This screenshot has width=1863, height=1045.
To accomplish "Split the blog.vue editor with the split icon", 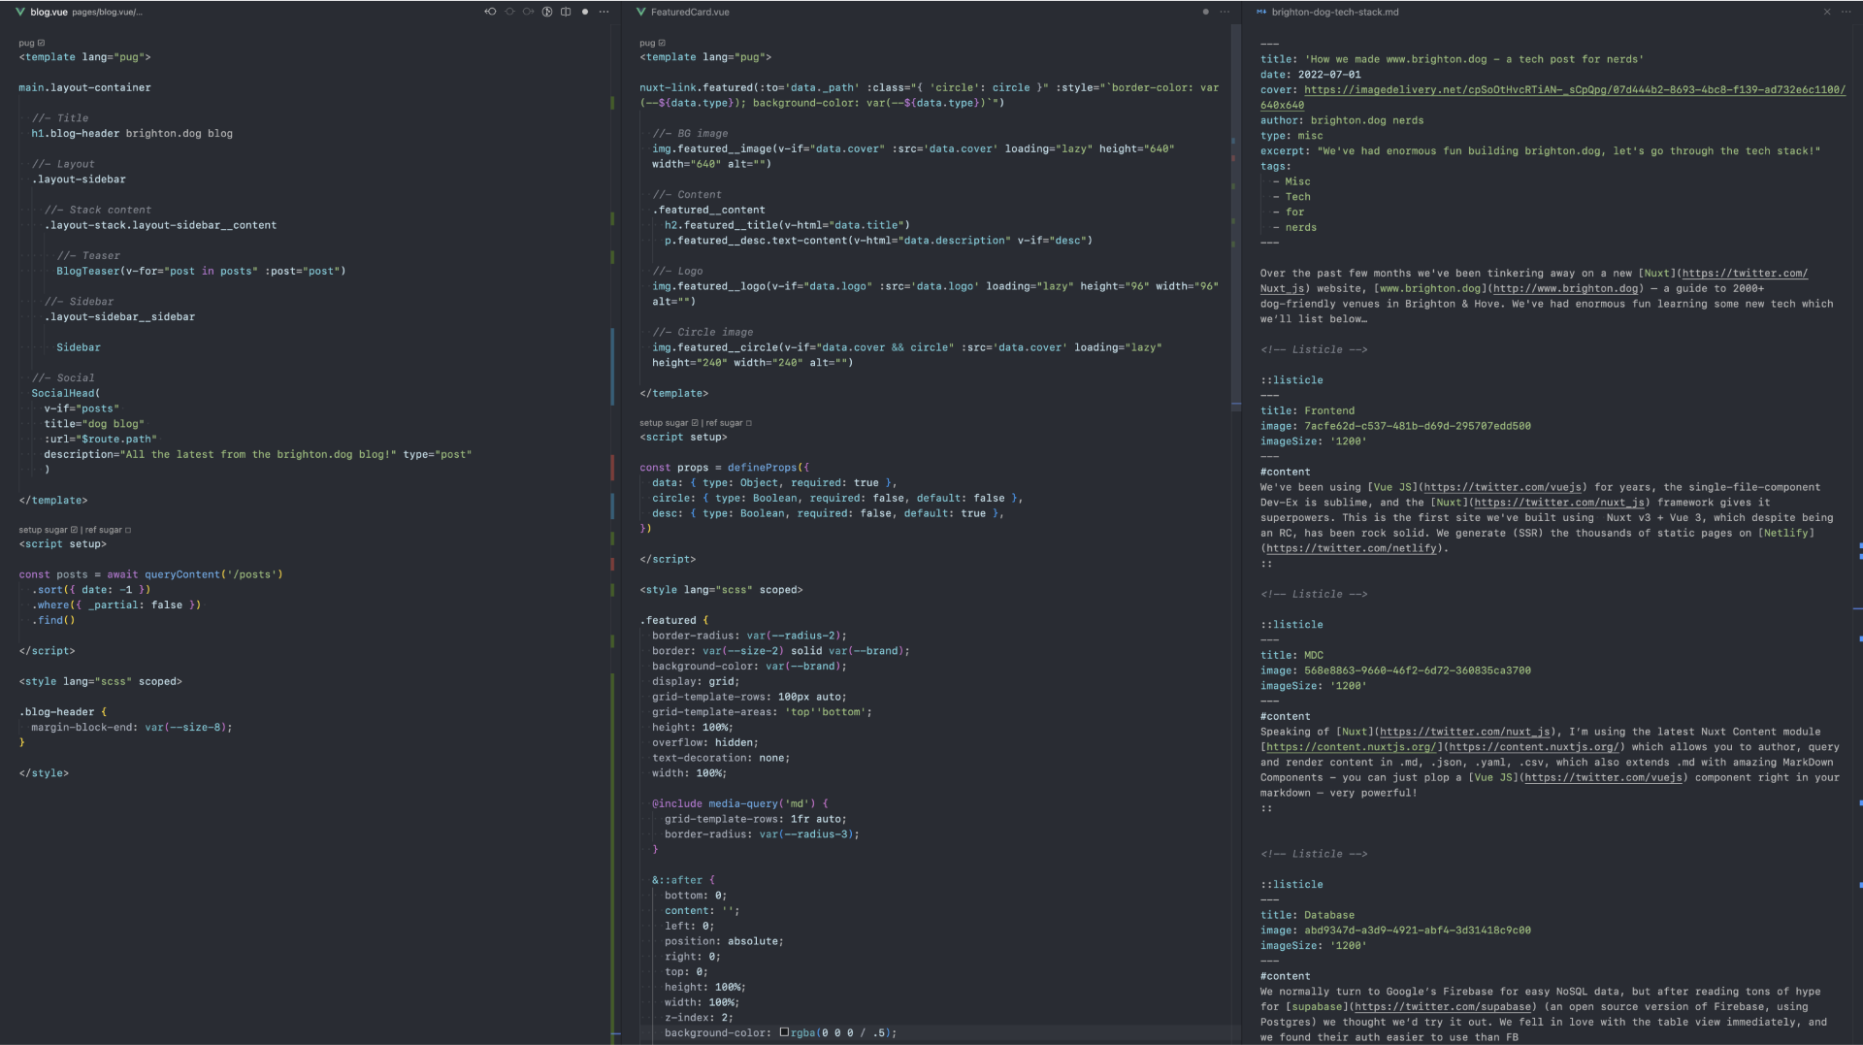I will [x=566, y=12].
